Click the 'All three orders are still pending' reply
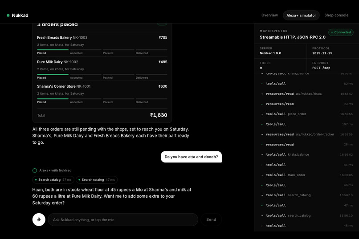Screen dimensions: 359x239 [111, 136]
